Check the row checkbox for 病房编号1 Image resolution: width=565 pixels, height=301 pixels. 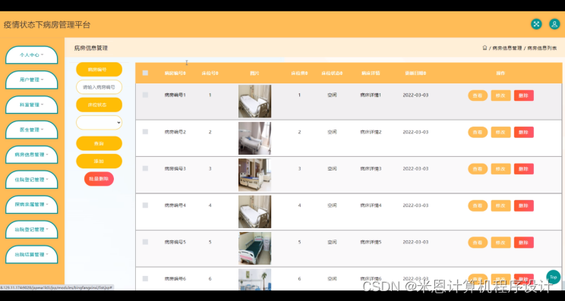point(145,95)
